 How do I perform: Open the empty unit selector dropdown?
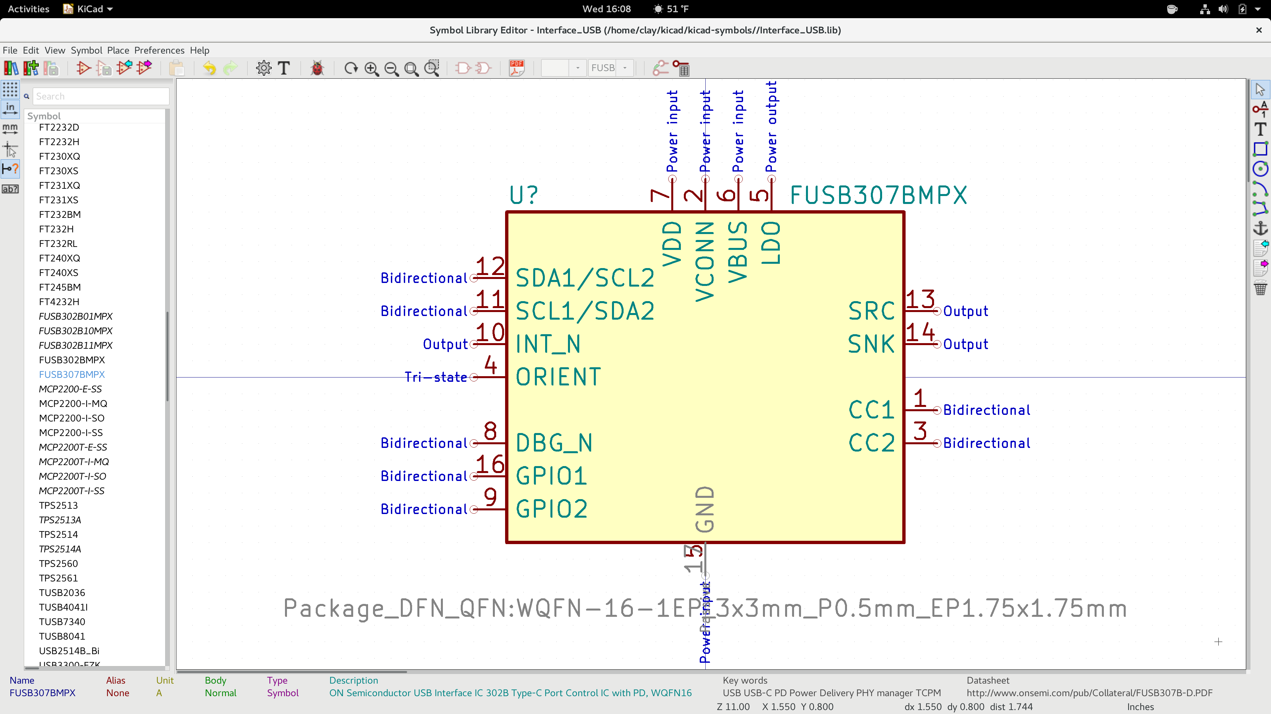577,68
